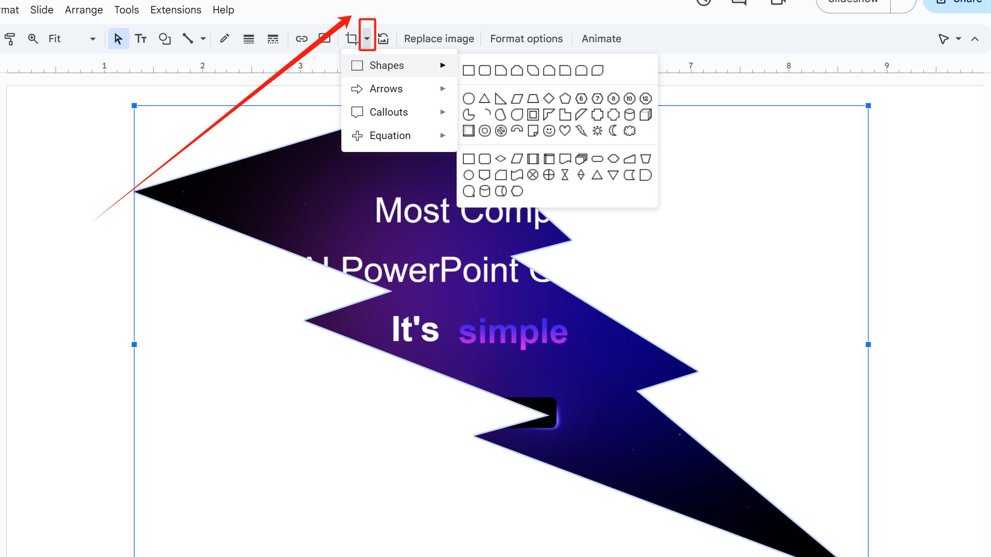
Task: Choose the flowchart multidocument shape
Action: pos(581,159)
